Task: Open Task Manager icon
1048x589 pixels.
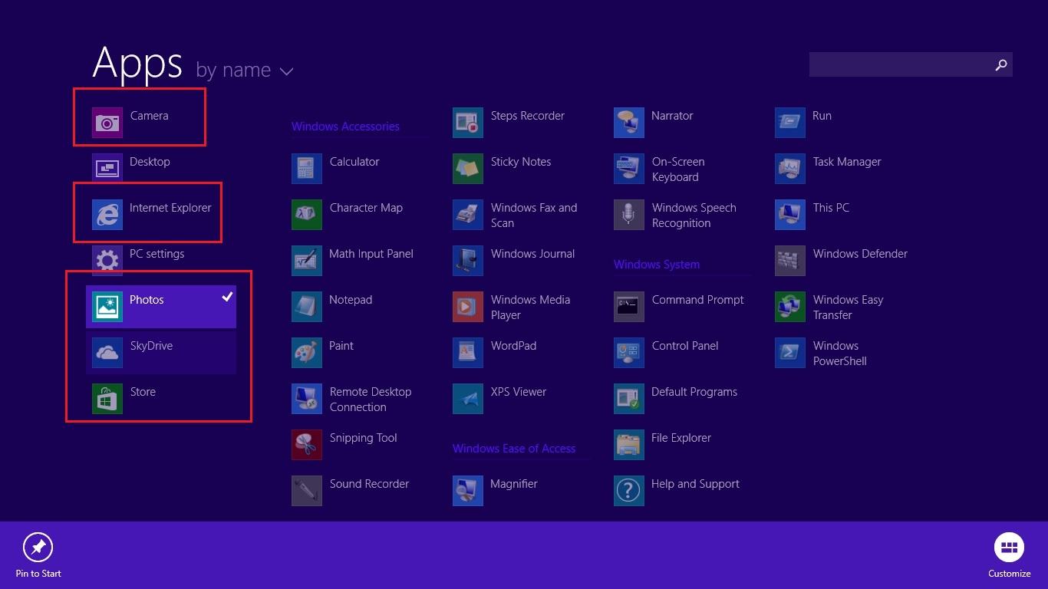Action: (x=790, y=169)
